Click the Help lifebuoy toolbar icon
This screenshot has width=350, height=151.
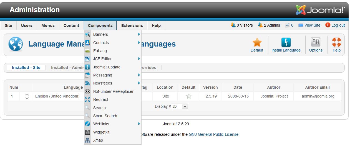pyautogui.click(x=336, y=42)
